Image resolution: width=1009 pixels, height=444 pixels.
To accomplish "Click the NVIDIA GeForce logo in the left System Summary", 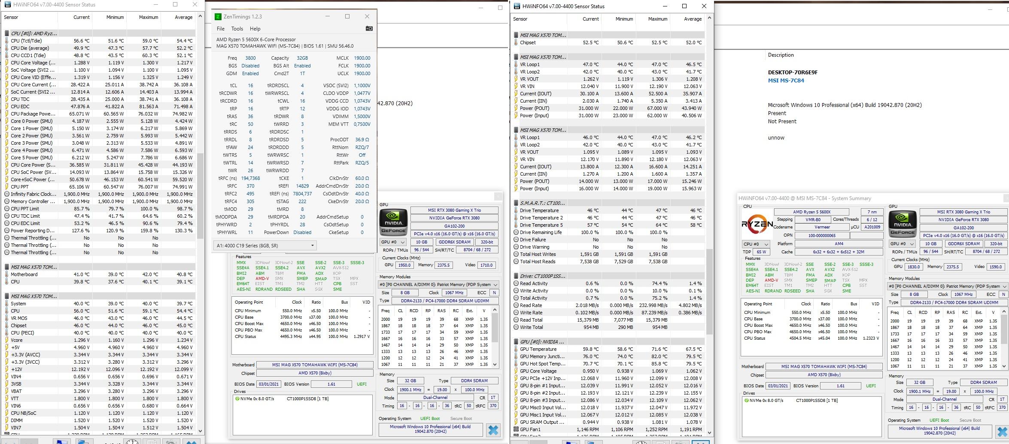I will point(393,222).
